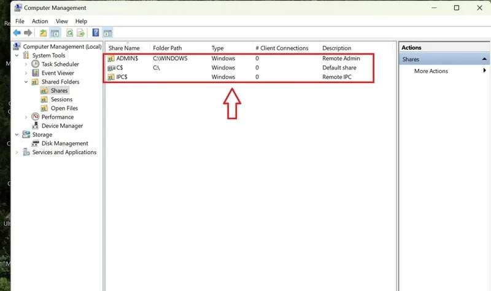Image resolution: width=491 pixels, height=291 pixels.
Task: Click the Disk Management drive icon
Action: 36,143
